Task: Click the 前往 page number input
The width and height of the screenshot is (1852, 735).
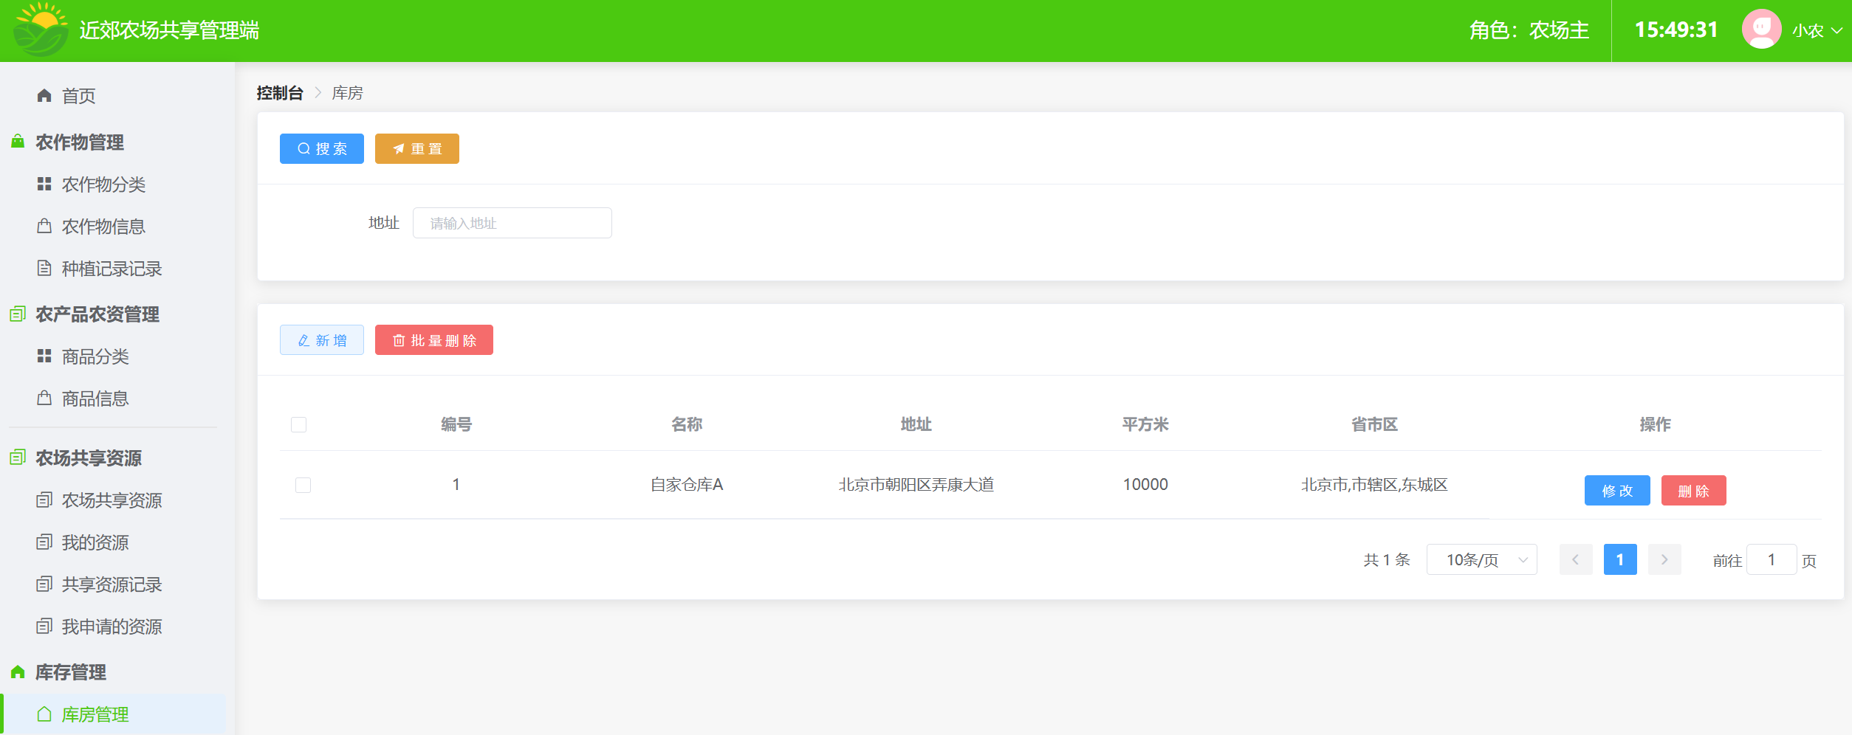Action: (x=1771, y=559)
